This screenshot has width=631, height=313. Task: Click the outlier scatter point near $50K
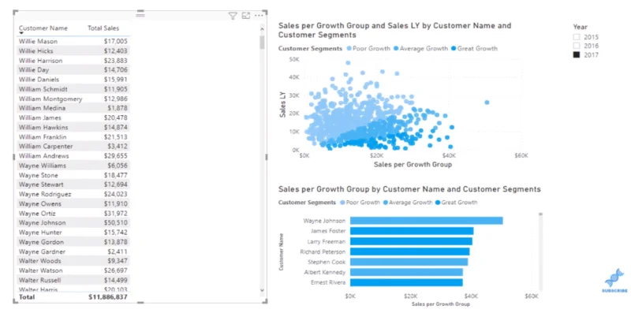[x=487, y=102]
